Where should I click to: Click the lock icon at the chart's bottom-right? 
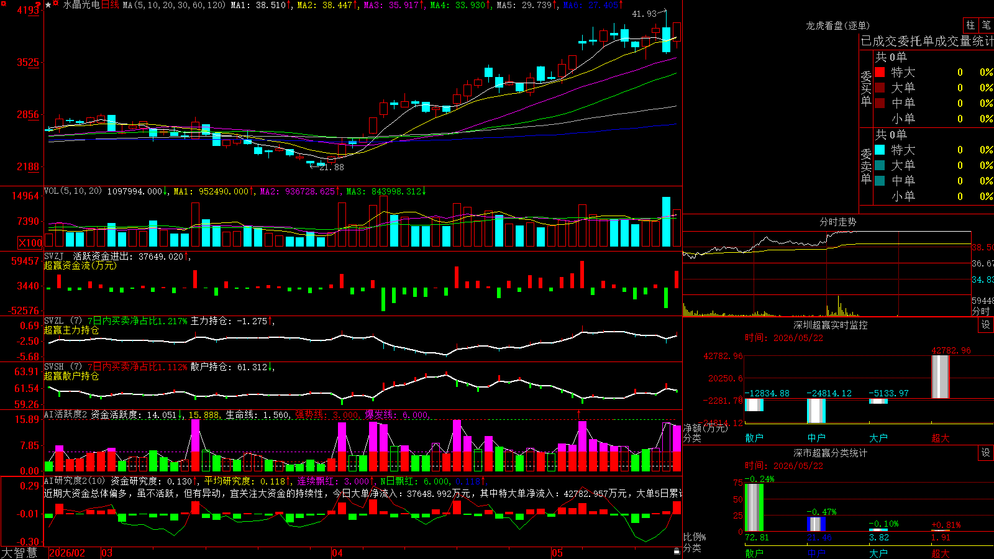[677, 552]
